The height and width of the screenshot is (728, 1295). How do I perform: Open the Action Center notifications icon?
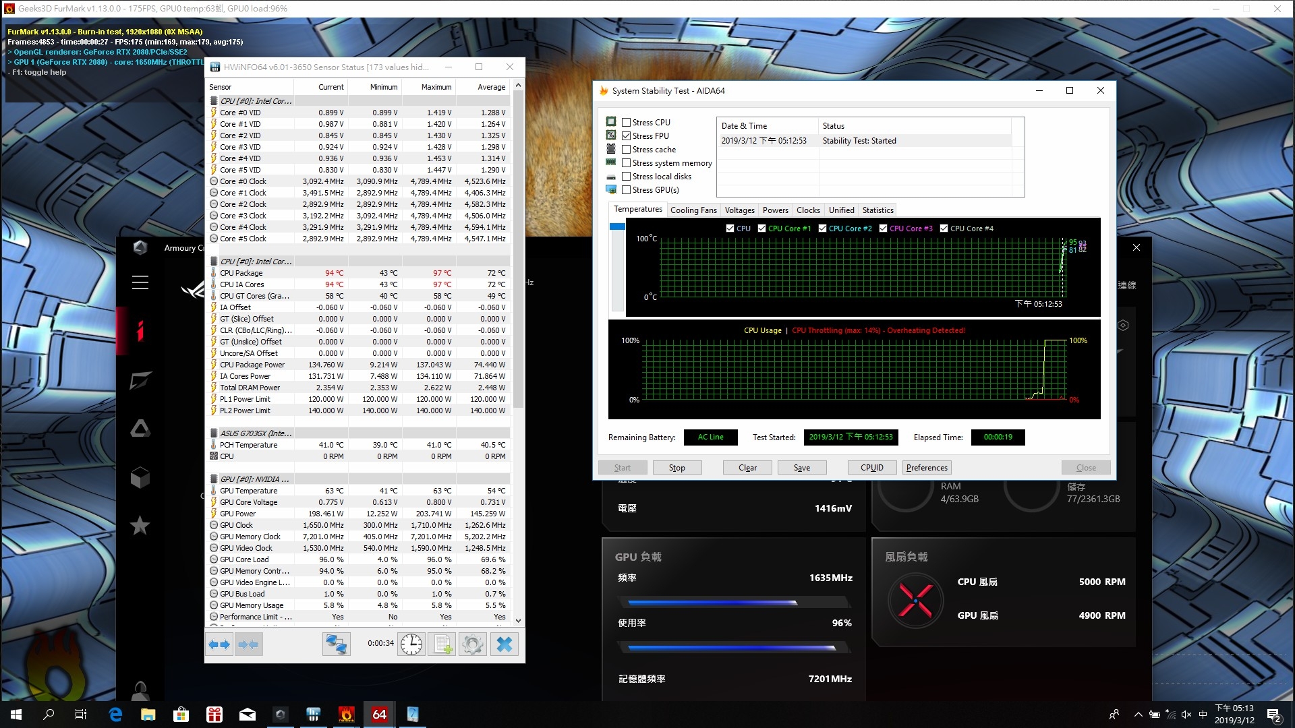1274,715
